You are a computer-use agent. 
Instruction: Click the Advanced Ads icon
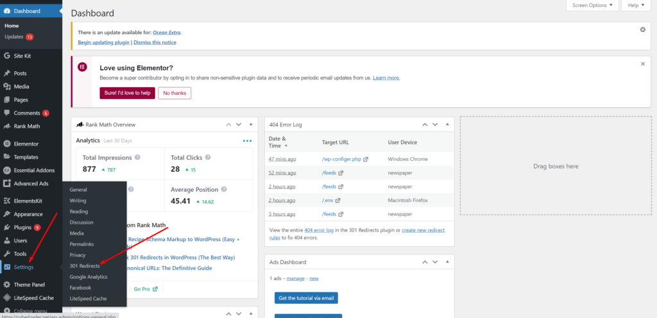6,184
